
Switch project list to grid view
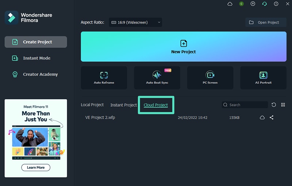pyautogui.click(x=283, y=105)
